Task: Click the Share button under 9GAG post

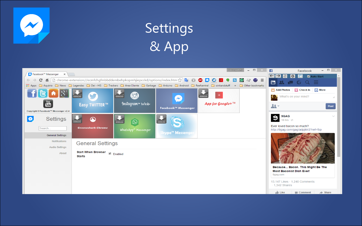Action: [x=326, y=192]
